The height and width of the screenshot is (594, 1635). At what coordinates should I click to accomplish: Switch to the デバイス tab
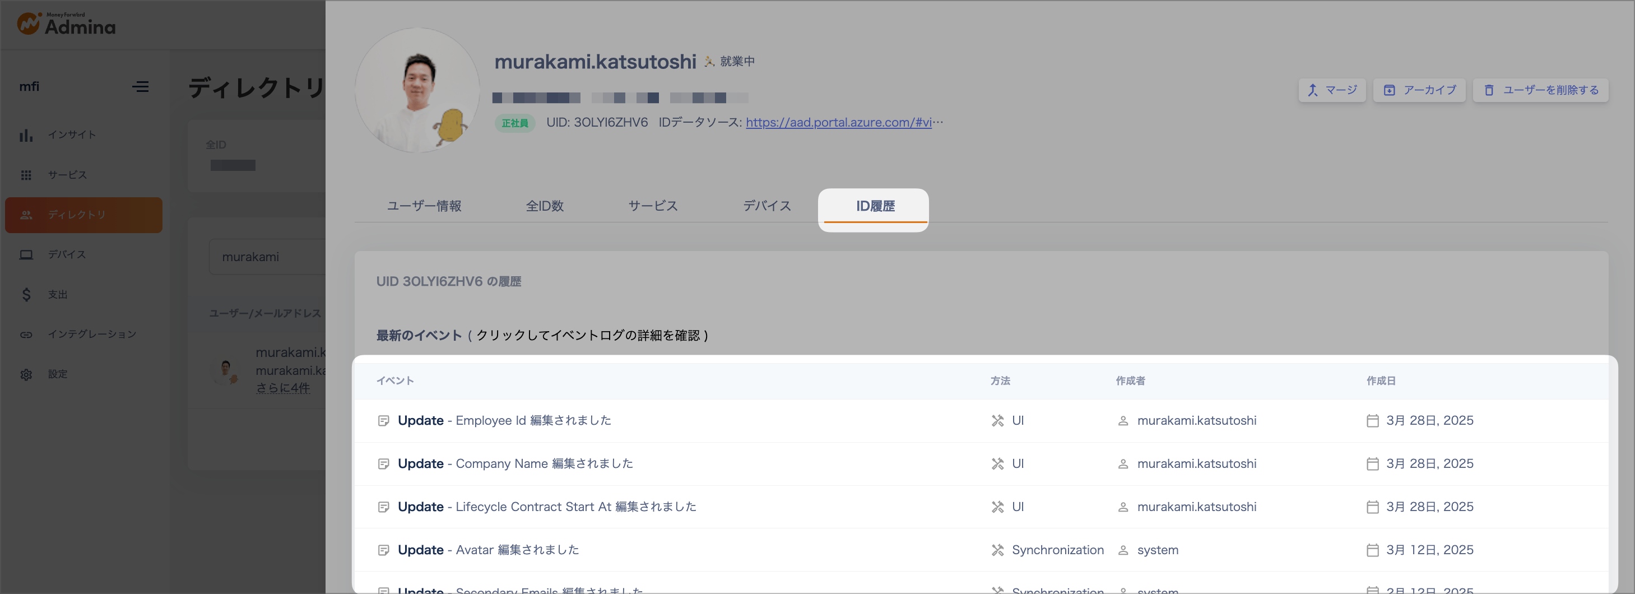[x=768, y=206]
